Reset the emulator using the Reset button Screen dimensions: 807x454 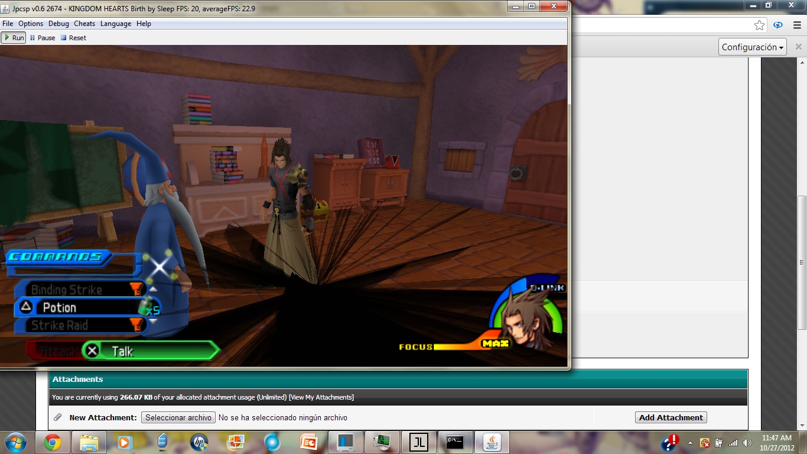click(x=73, y=38)
